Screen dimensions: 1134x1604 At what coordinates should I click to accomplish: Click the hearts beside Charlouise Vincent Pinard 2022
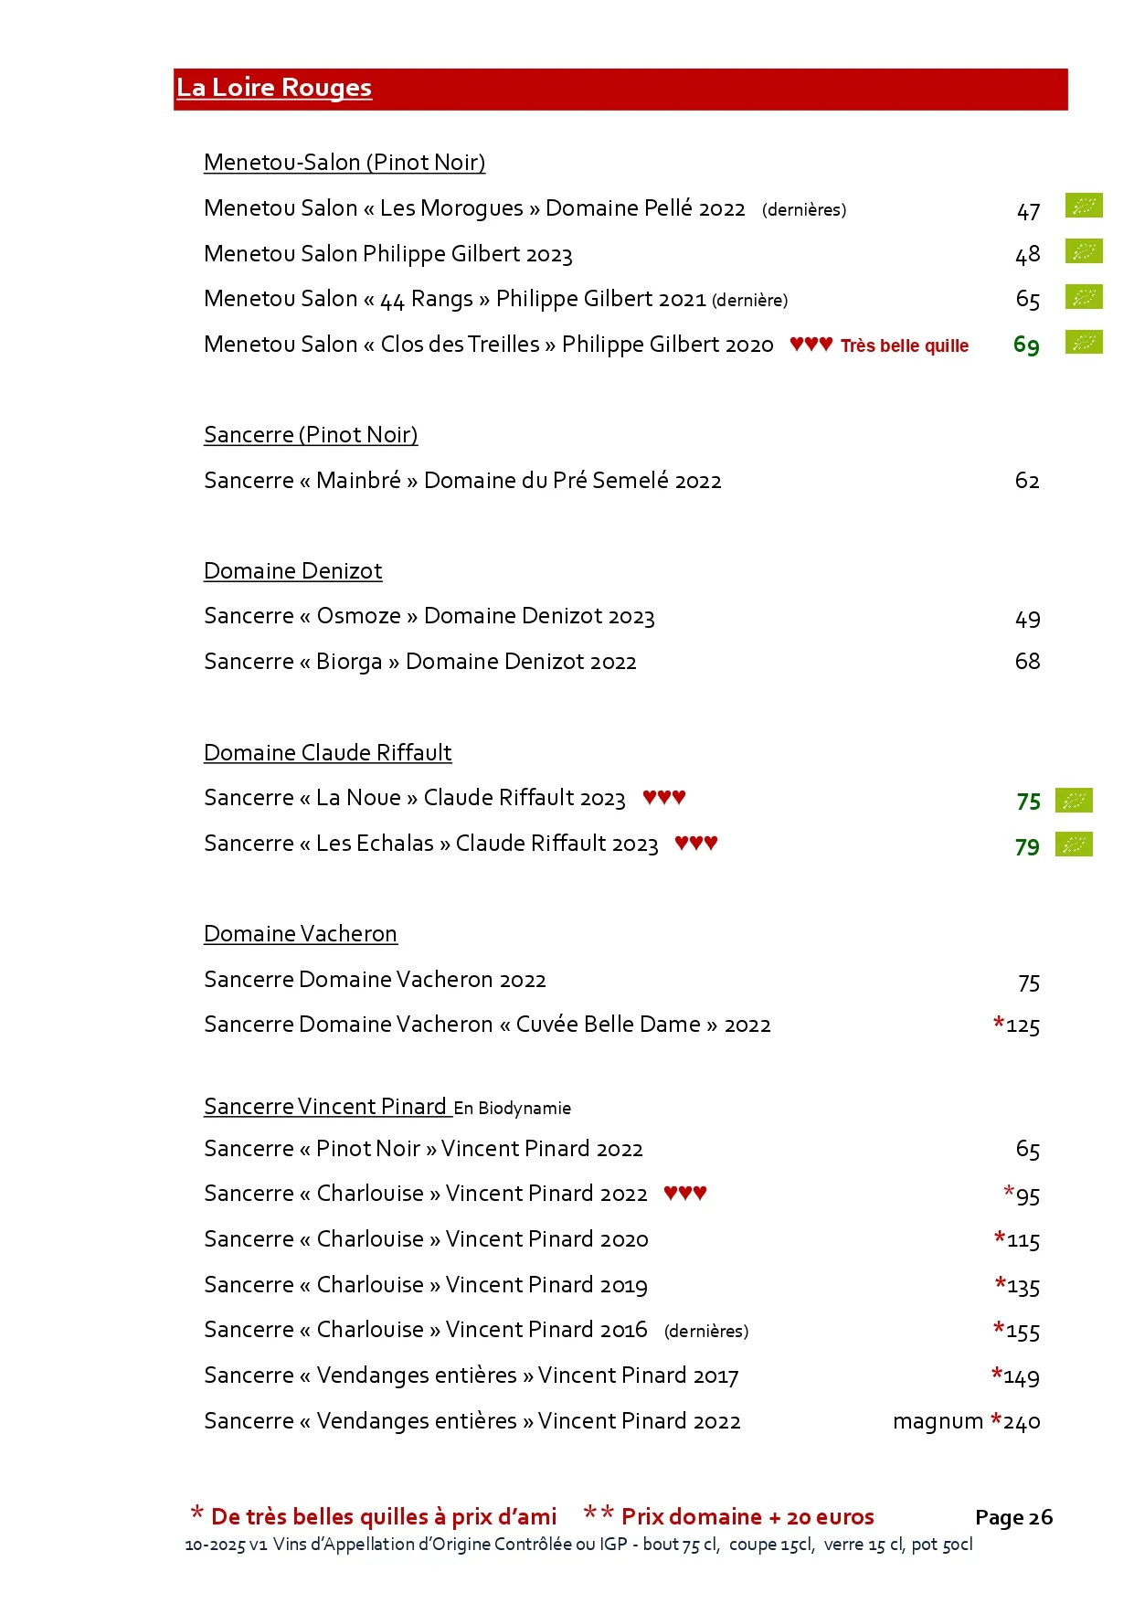[684, 1194]
